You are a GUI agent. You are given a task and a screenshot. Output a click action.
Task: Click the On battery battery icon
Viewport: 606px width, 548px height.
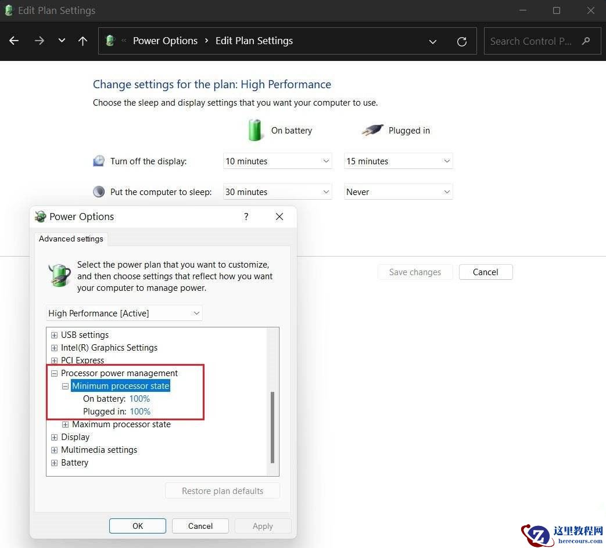click(255, 129)
